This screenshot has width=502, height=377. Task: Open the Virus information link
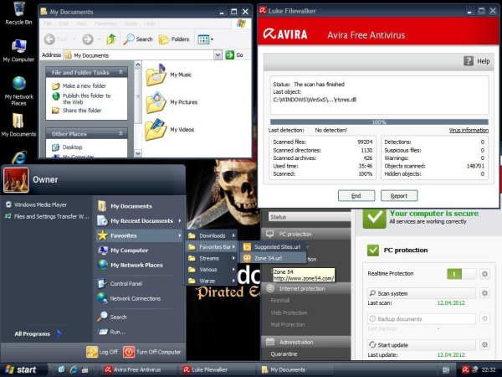tap(469, 130)
